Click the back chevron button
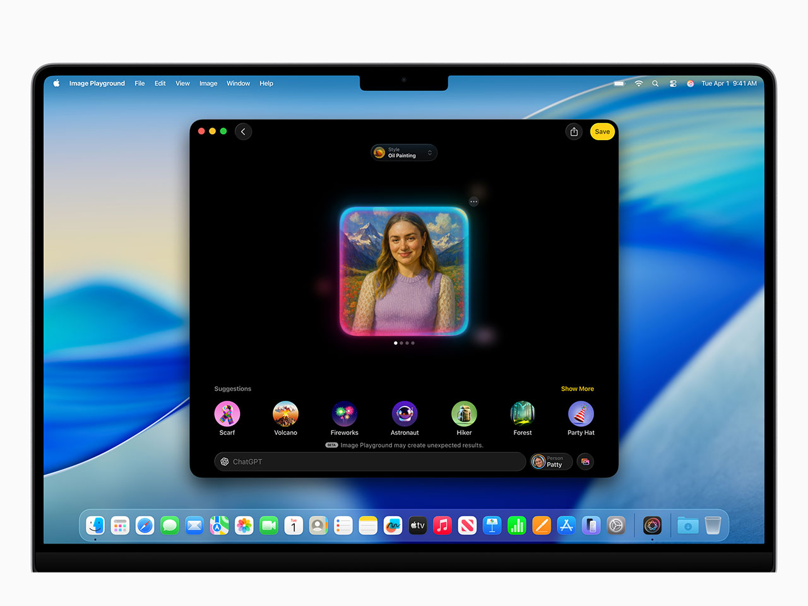 coord(243,132)
